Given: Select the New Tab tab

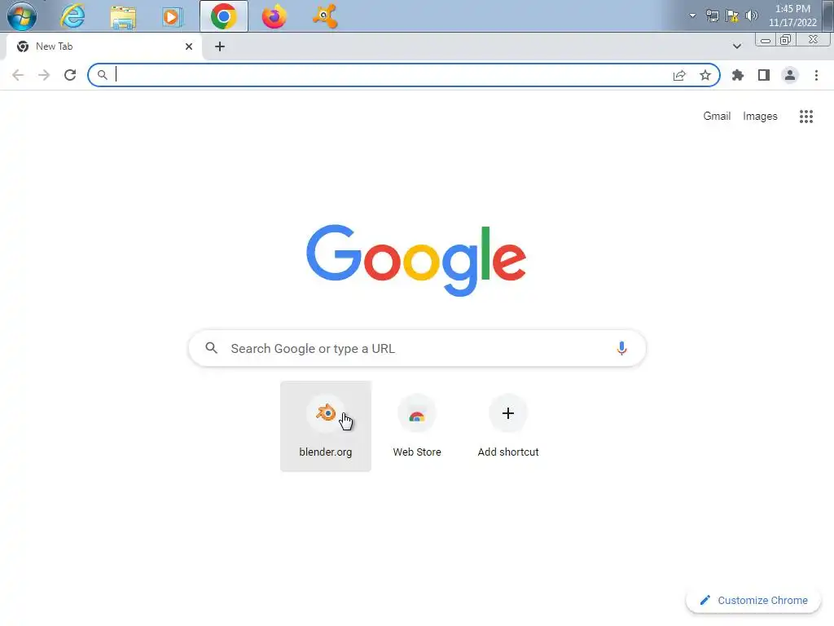Looking at the screenshot, I should 104,46.
